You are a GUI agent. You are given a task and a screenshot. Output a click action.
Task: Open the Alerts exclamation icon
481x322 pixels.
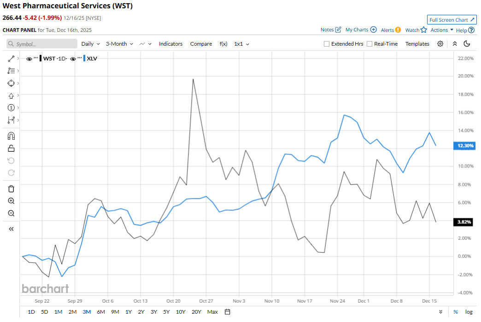pyautogui.click(x=398, y=30)
